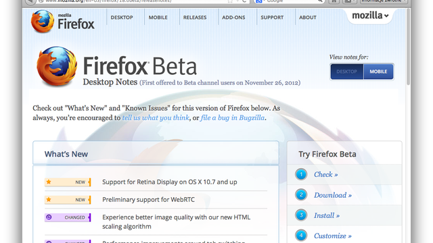Open the Install » link
This screenshot has height=243, width=433.
pyautogui.click(x=327, y=215)
